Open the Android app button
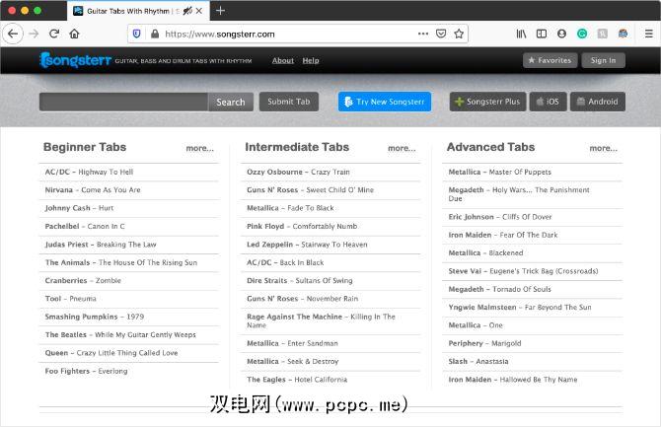661x427 pixels. click(x=597, y=102)
